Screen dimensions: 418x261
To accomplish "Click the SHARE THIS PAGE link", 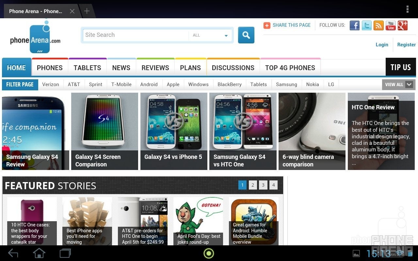I will pos(292,25).
